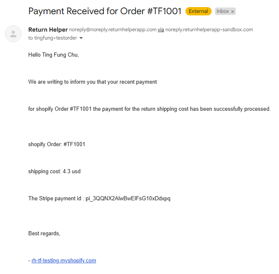This screenshot has height=274, width=279.
Task: Click the "We are writing to inform you" sentence
Action: point(92,82)
